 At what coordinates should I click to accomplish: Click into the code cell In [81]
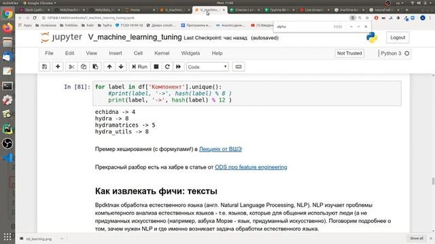click(247, 94)
